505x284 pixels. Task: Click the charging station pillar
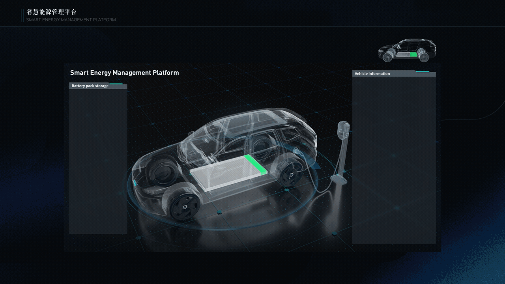pyautogui.click(x=342, y=153)
